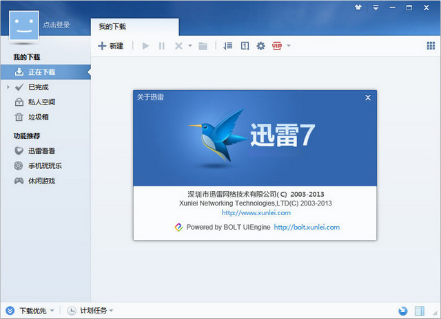Toggle the side panel icon in the status bar

click(420, 311)
